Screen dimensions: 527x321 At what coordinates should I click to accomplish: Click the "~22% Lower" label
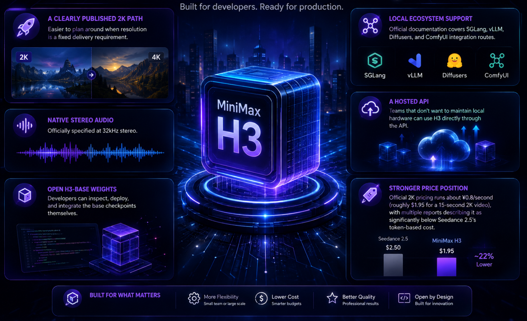pyautogui.click(x=484, y=260)
